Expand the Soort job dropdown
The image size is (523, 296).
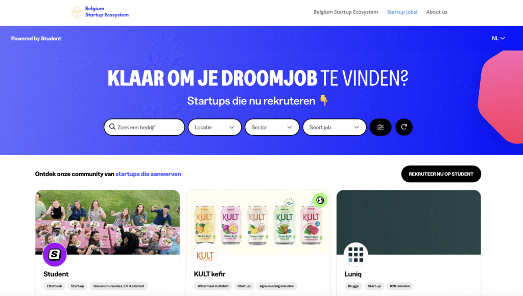pos(334,128)
